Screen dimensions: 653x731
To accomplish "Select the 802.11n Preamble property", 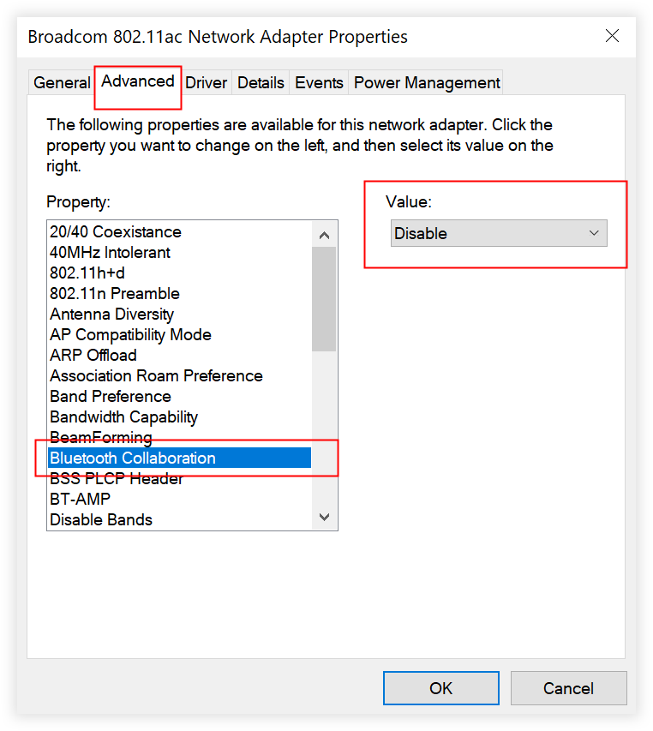I will 180,293.
